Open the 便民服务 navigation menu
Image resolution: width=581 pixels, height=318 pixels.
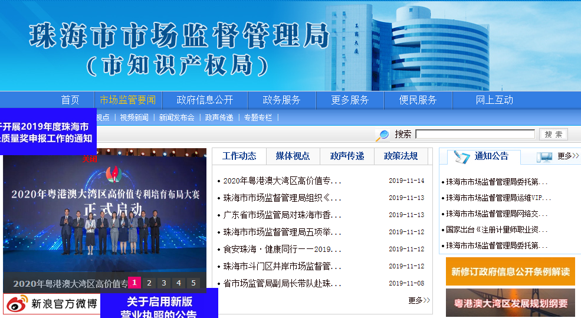pyautogui.click(x=418, y=100)
